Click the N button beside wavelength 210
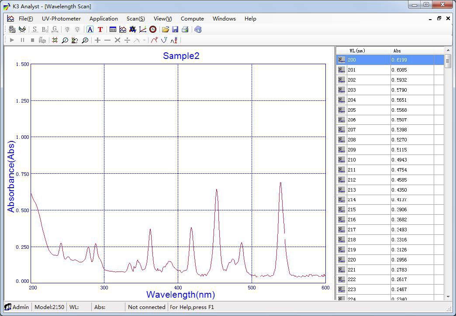Screen dimensions: 456x316 (x=342, y=159)
